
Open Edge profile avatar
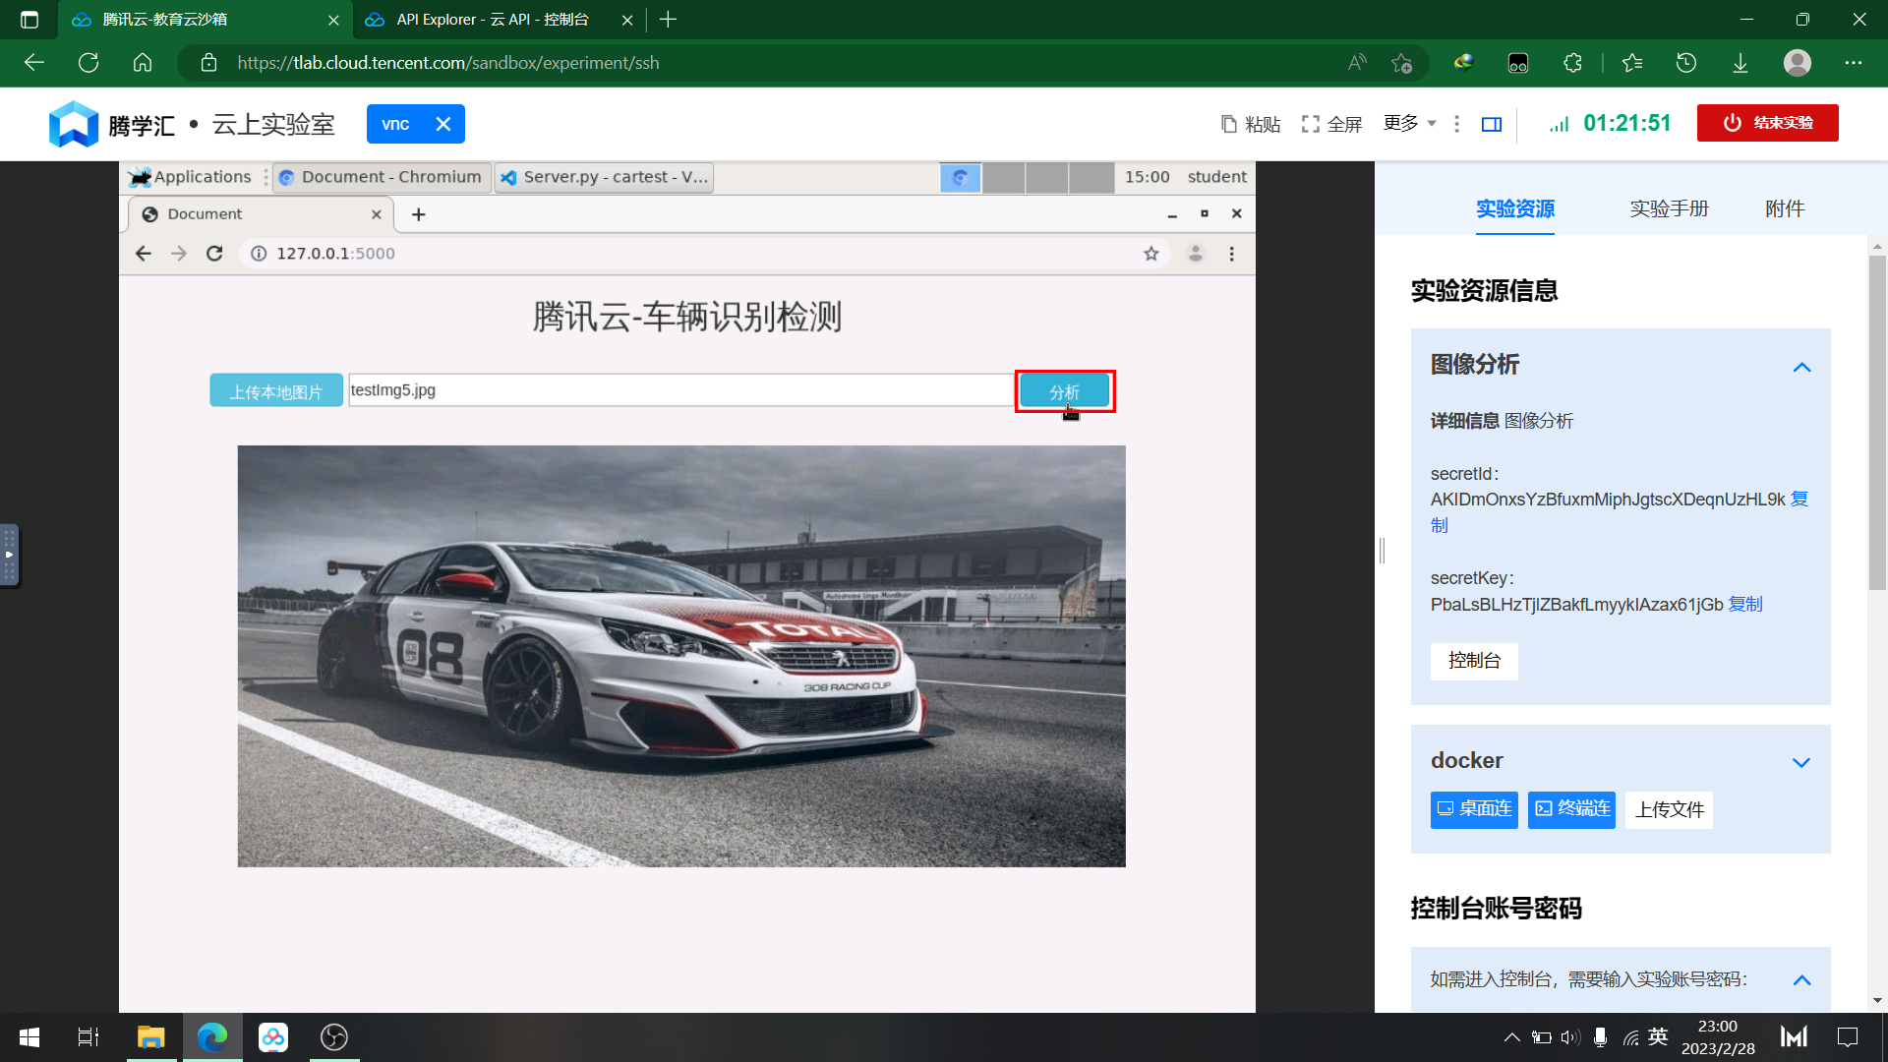(1798, 63)
